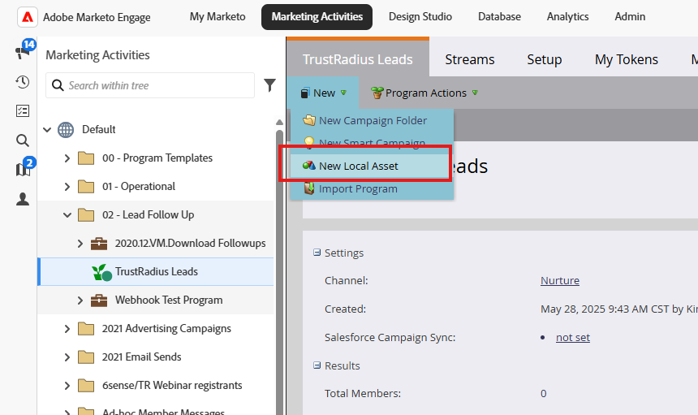Expand the 2021 Email Sends chevron
The width and height of the screenshot is (698, 415).
tap(67, 357)
